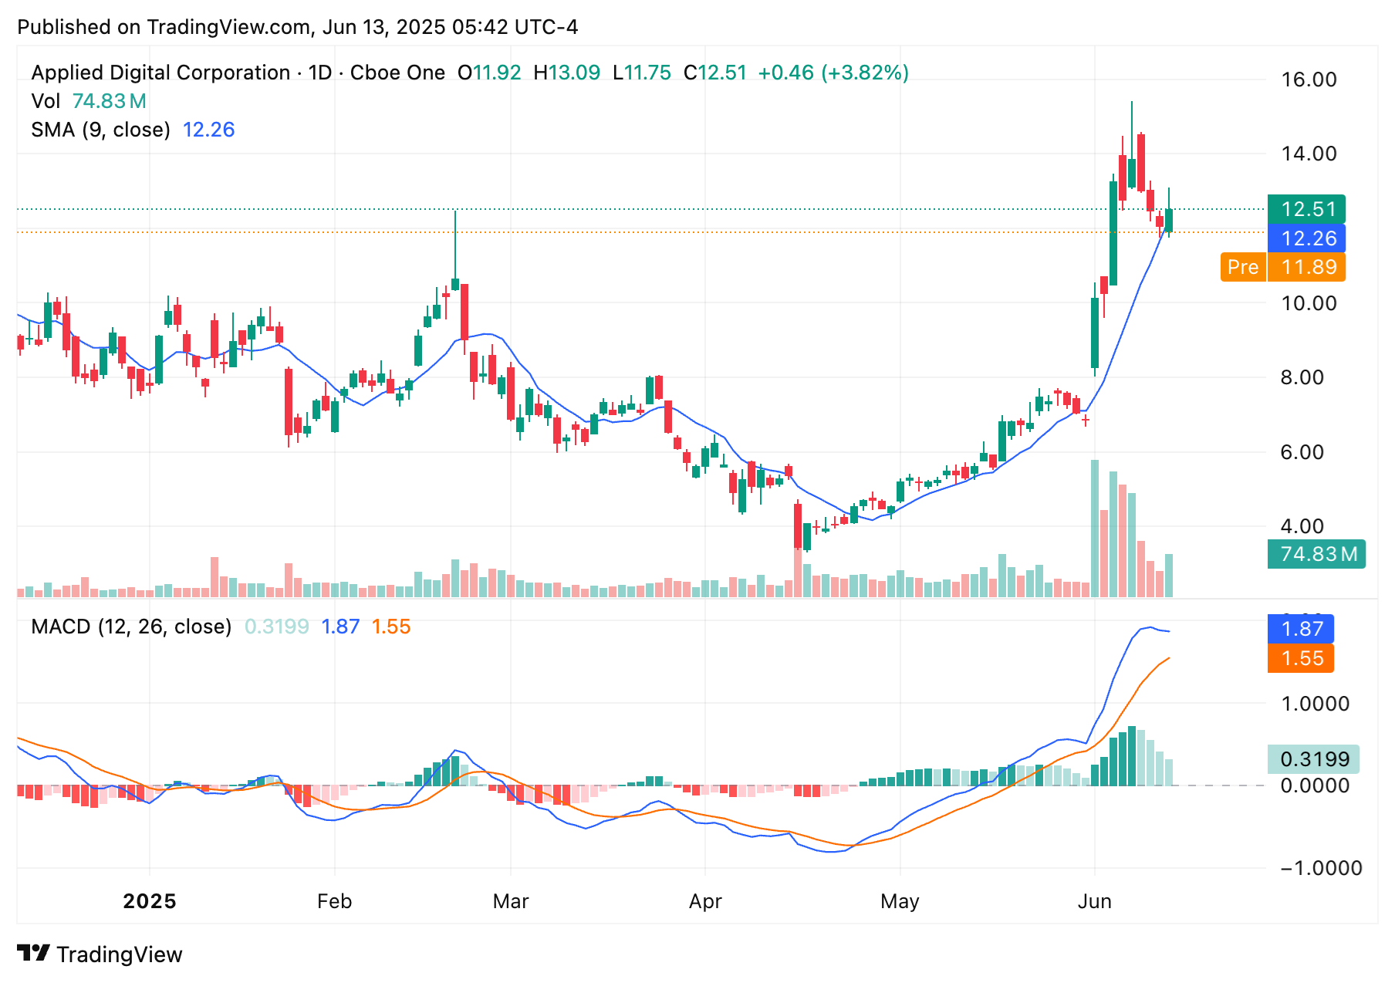Click the '1D' interval label
This screenshot has height=983, width=1395.
pyautogui.click(x=320, y=73)
